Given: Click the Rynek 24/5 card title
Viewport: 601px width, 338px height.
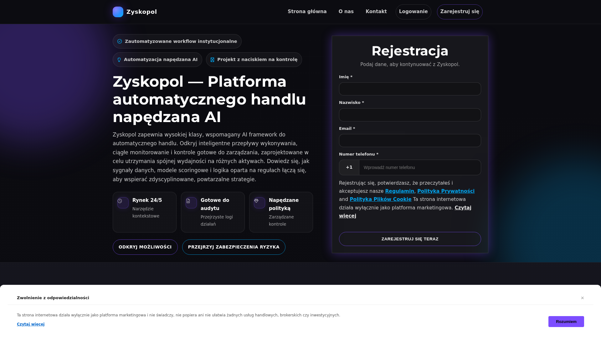Looking at the screenshot, I should pyautogui.click(x=147, y=200).
